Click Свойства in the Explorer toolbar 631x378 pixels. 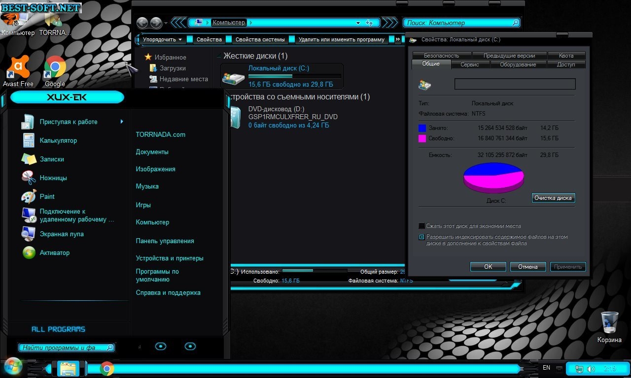209,39
